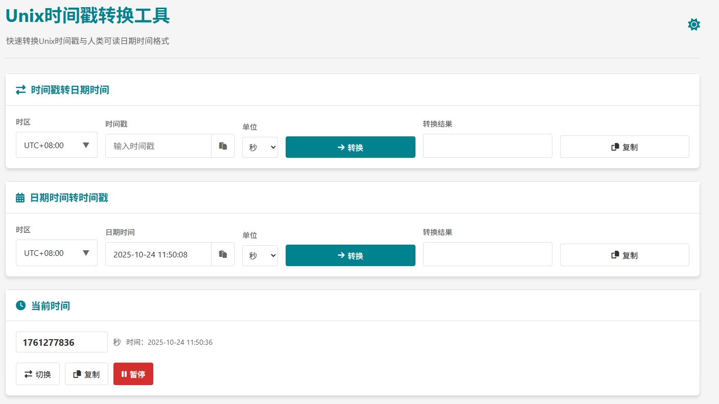The width and height of the screenshot is (719, 404).
Task: Select the current timestamp box 1761277836
Action: pyautogui.click(x=61, y=342)
